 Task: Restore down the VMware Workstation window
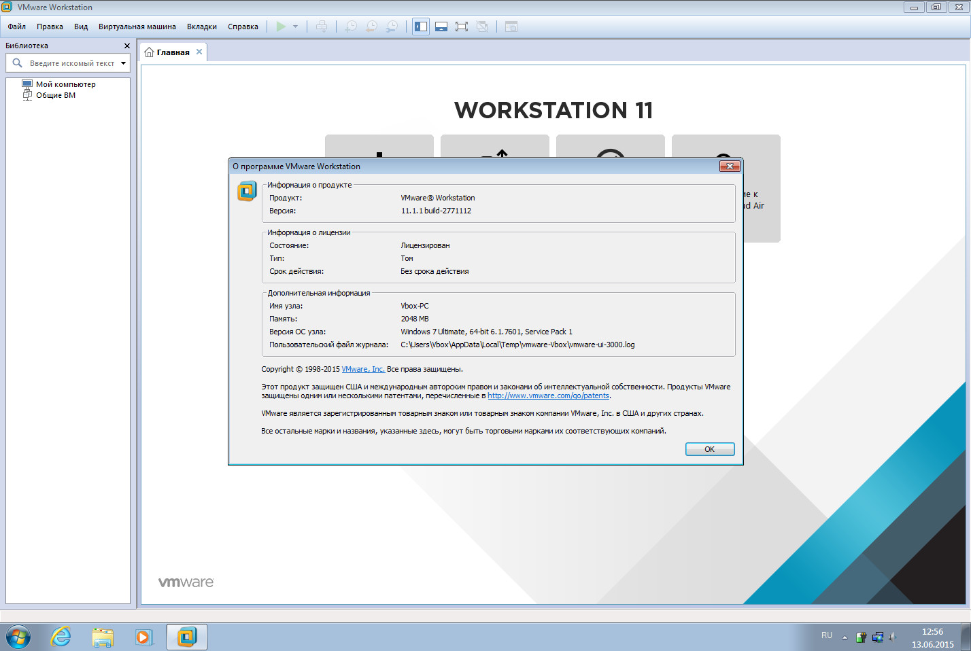tap(936, 7)
